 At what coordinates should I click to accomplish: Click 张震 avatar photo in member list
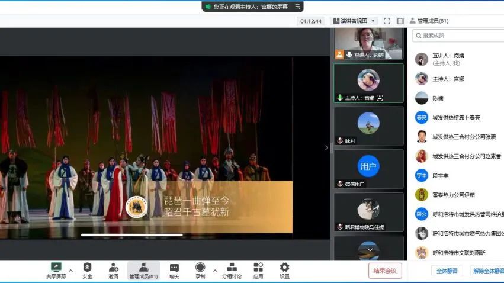coord(422,137)
